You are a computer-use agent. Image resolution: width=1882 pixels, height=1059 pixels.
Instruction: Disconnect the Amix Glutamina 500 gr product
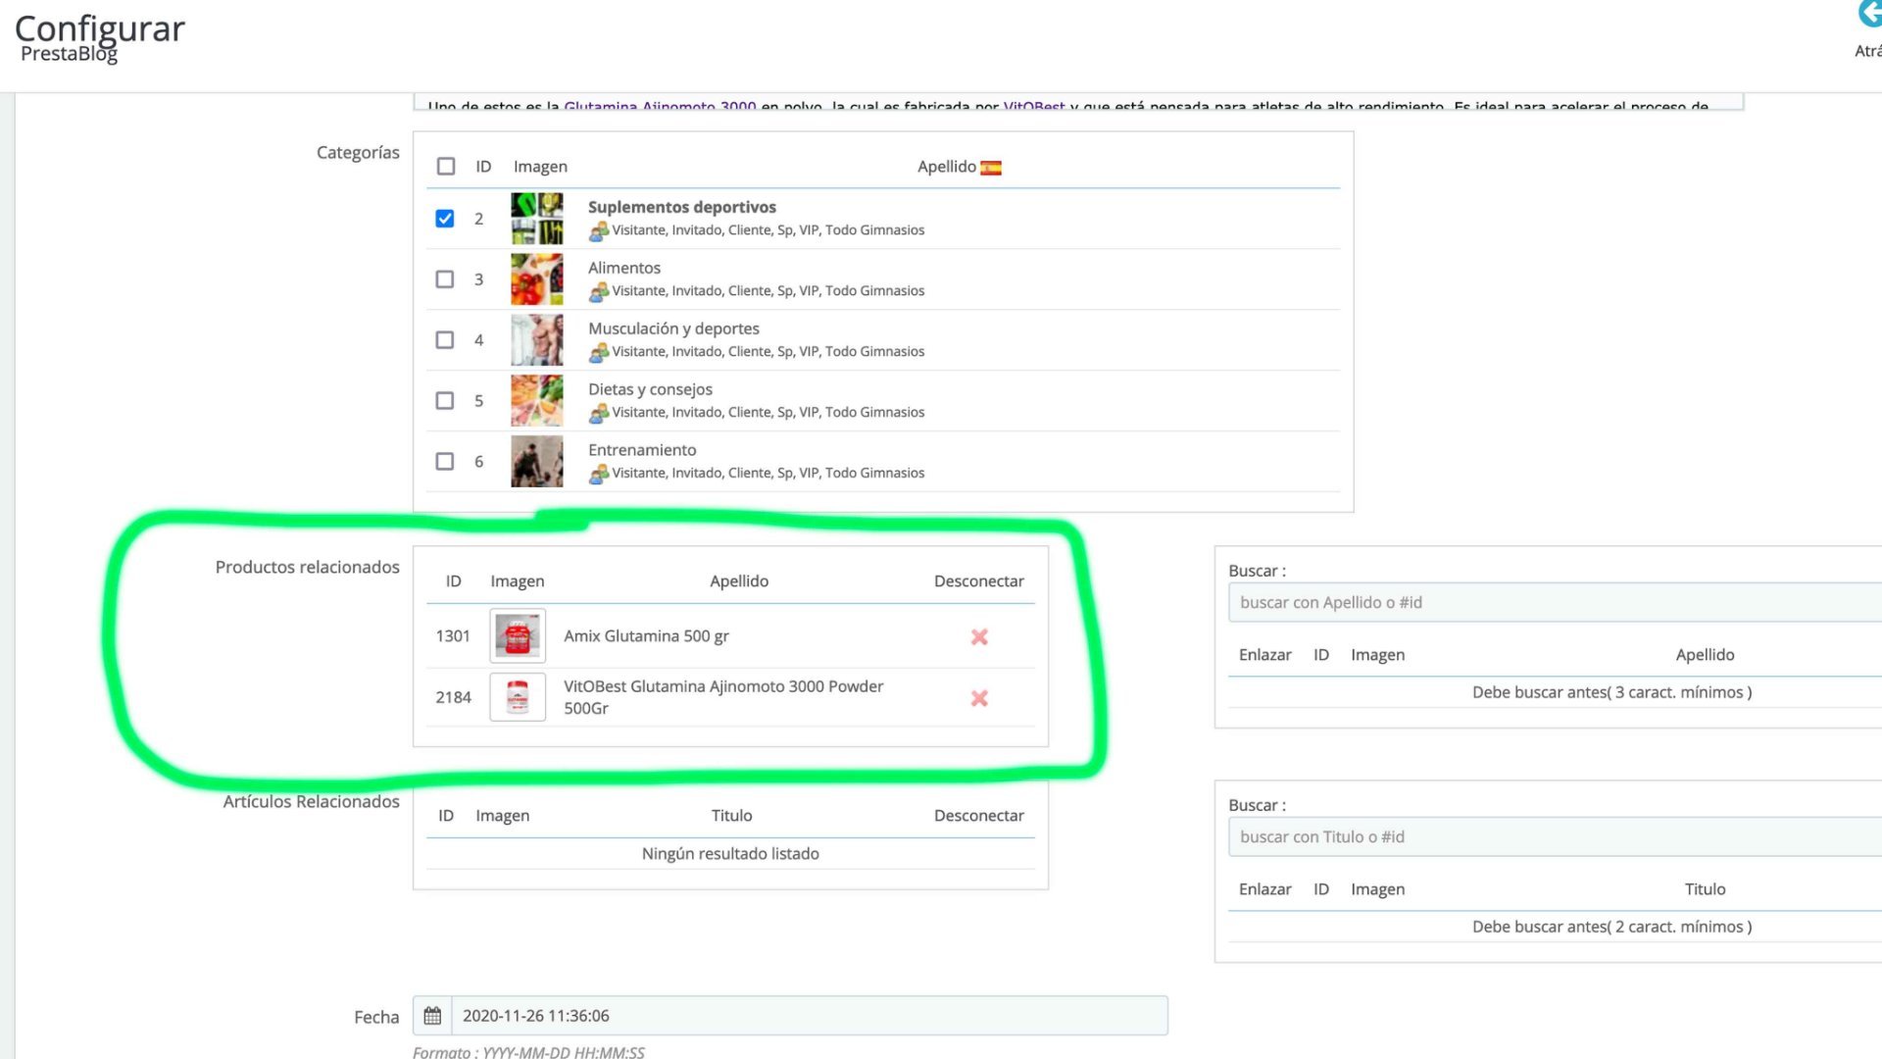click(x=978, y=637)
